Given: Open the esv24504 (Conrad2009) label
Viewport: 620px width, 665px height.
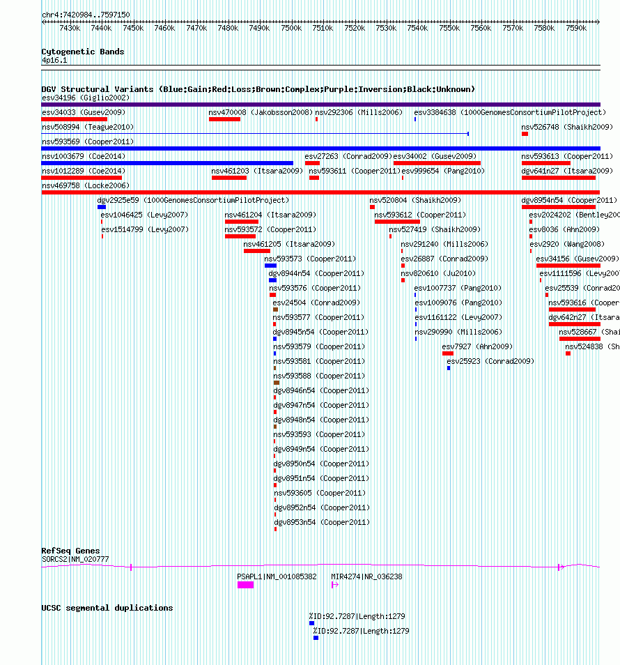Looking at the screenshot, I should (316, 303).
